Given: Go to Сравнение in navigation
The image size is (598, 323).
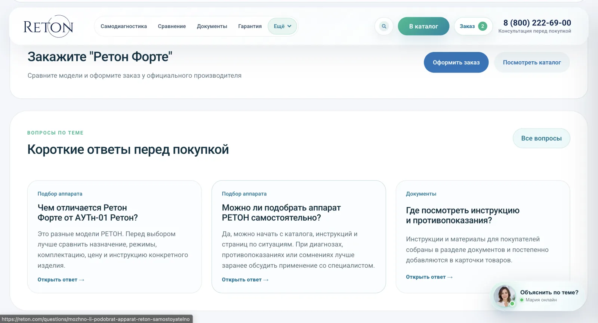Looking at the screenshot, I should coord(172,26).
